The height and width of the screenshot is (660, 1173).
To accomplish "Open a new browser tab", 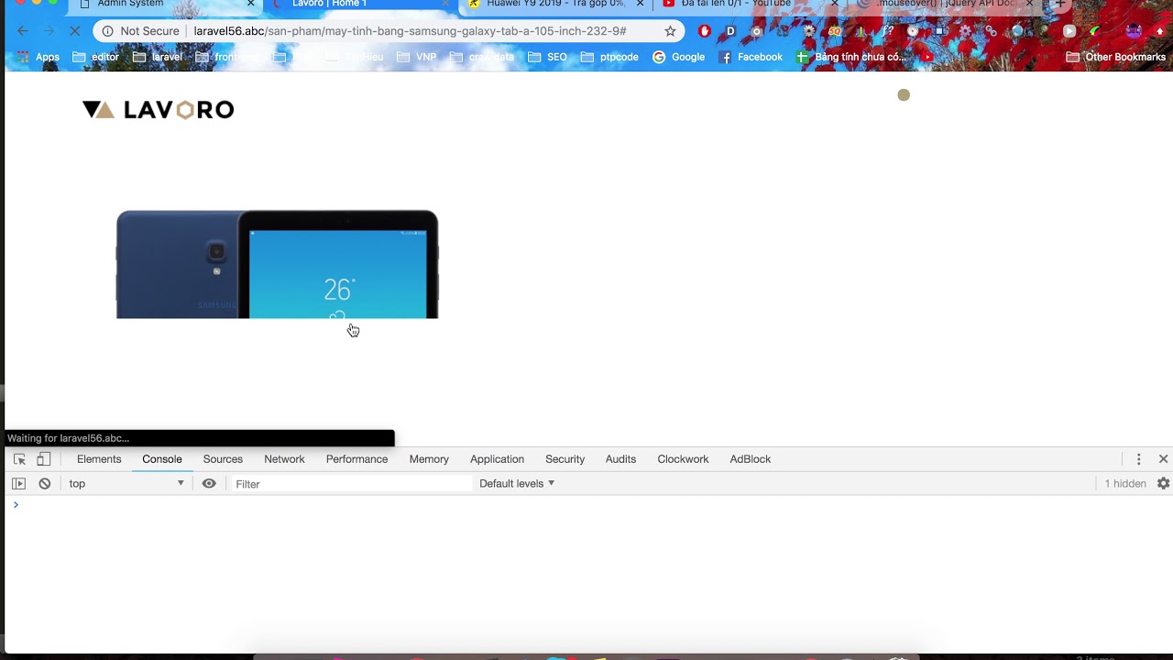I will [x=1060, y=4].
